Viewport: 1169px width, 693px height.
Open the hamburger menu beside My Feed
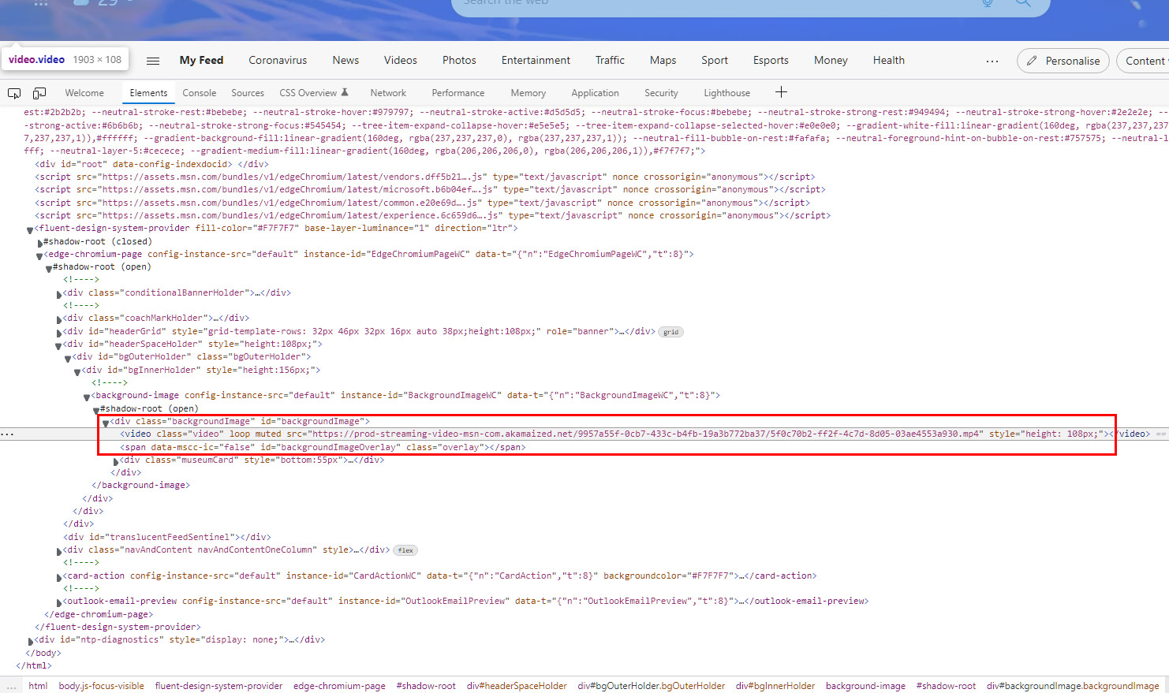[153, 61]
